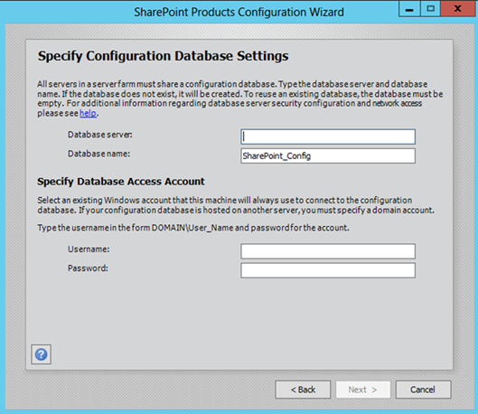Select the Database name field with SharePoint_Config
Image resolution: width=478 pixels, height=414 pixels.
click(x=328, y=155)
